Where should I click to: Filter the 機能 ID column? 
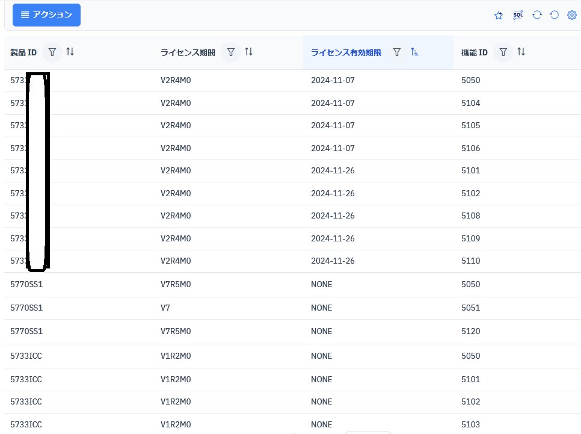[x=503, y=52]
